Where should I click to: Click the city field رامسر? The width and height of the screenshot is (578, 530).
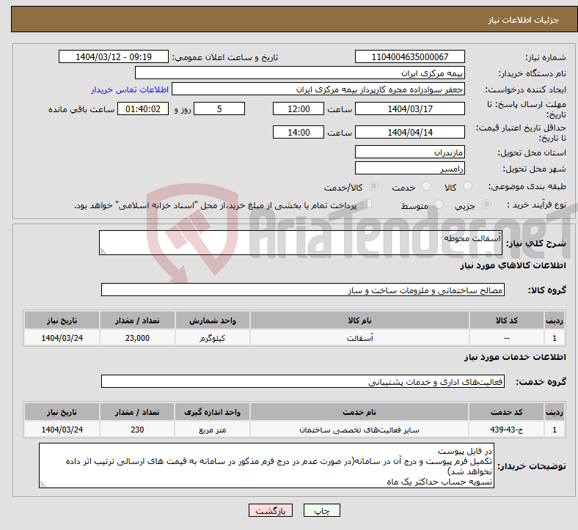[409, 169]
